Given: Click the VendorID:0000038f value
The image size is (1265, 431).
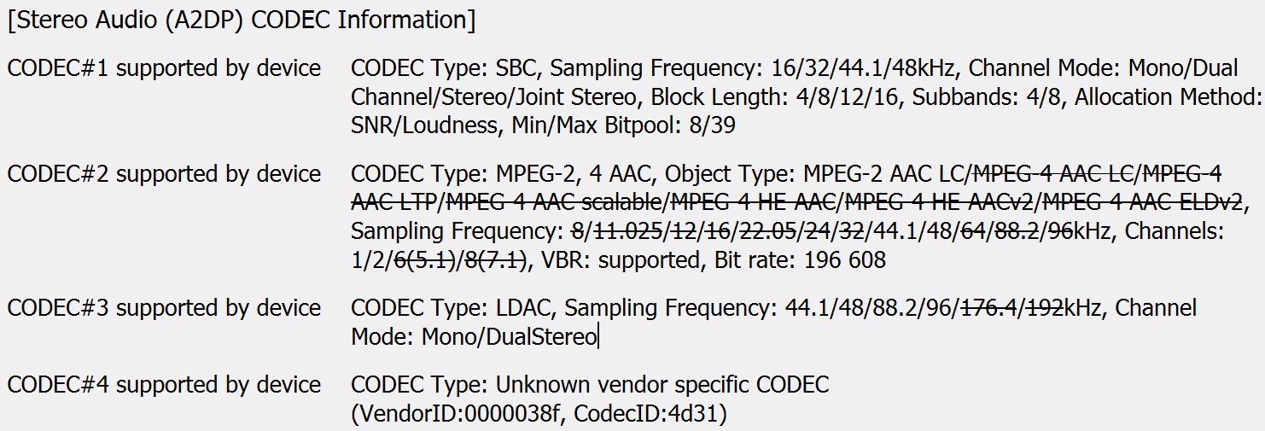Looking at the screenshot, I should pos(456,414).
